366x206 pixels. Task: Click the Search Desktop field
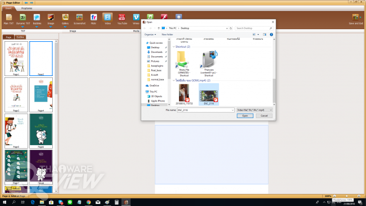[x=254, y=28]
